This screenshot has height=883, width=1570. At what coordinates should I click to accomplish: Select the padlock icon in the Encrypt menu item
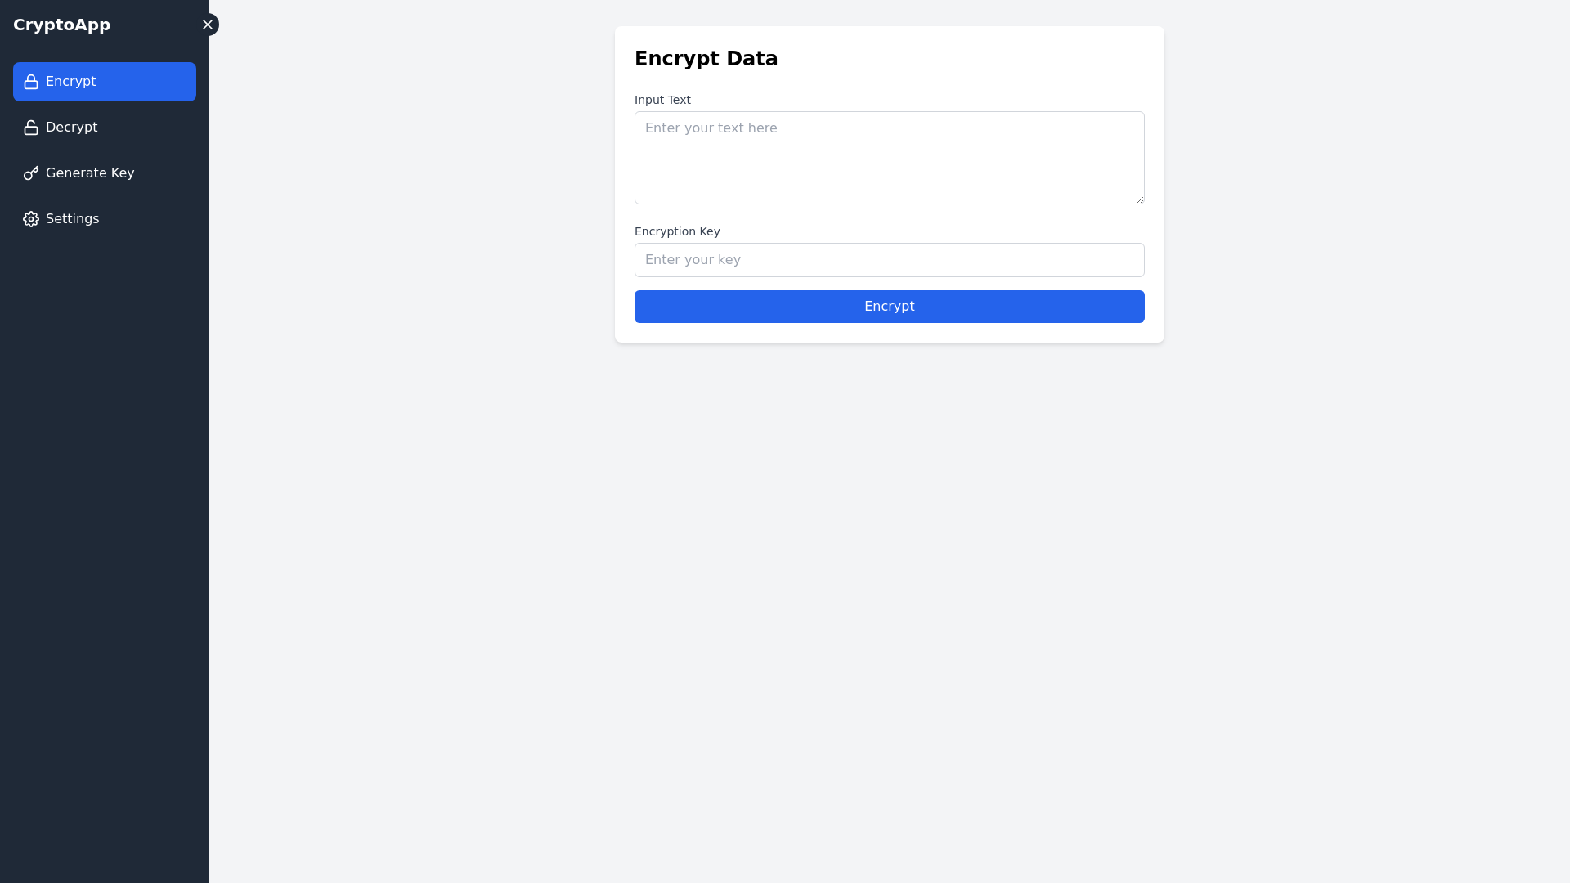[30, 82]
